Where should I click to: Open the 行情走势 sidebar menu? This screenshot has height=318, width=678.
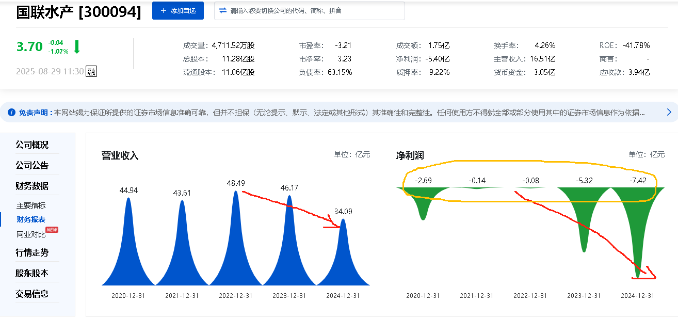click(32, 252)
